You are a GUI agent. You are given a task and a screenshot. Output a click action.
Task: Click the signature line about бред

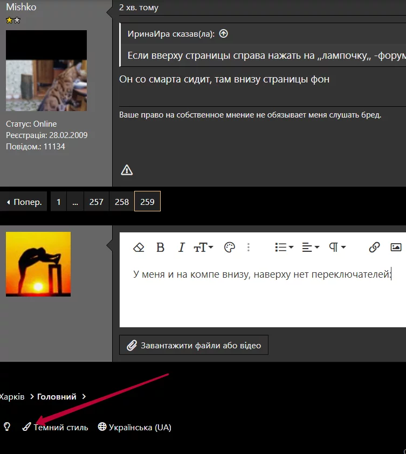point(250,115)
